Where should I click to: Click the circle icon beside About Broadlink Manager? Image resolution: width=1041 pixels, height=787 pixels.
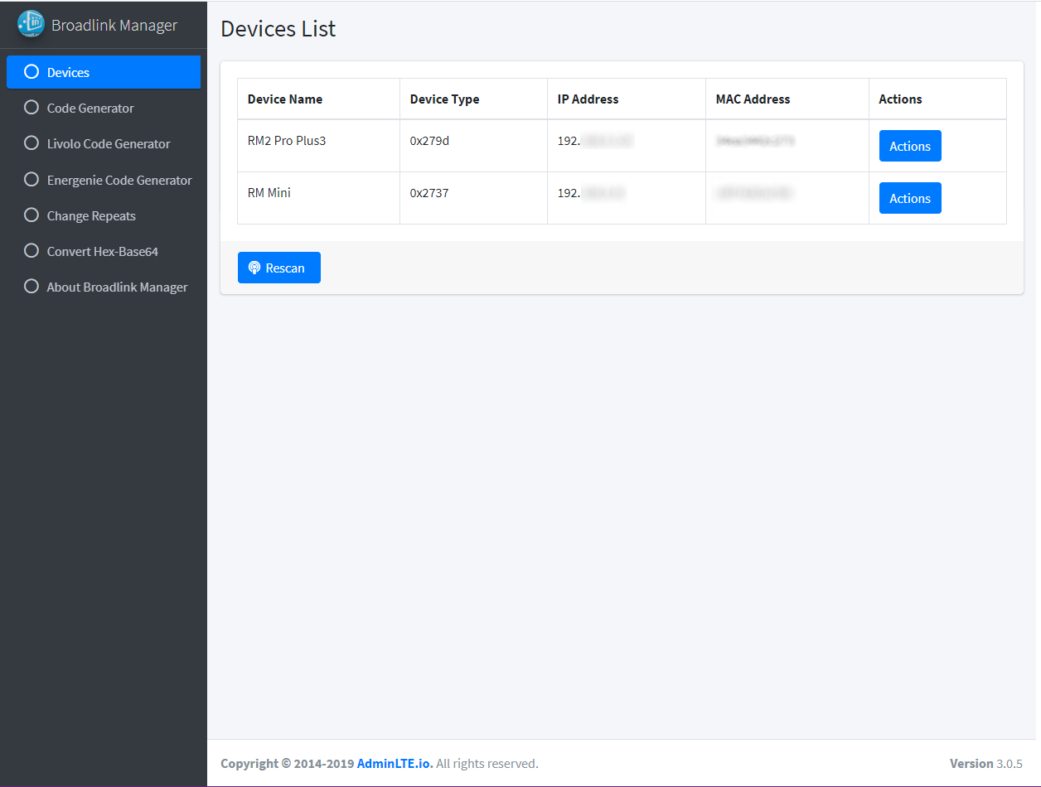coord(31,286)
